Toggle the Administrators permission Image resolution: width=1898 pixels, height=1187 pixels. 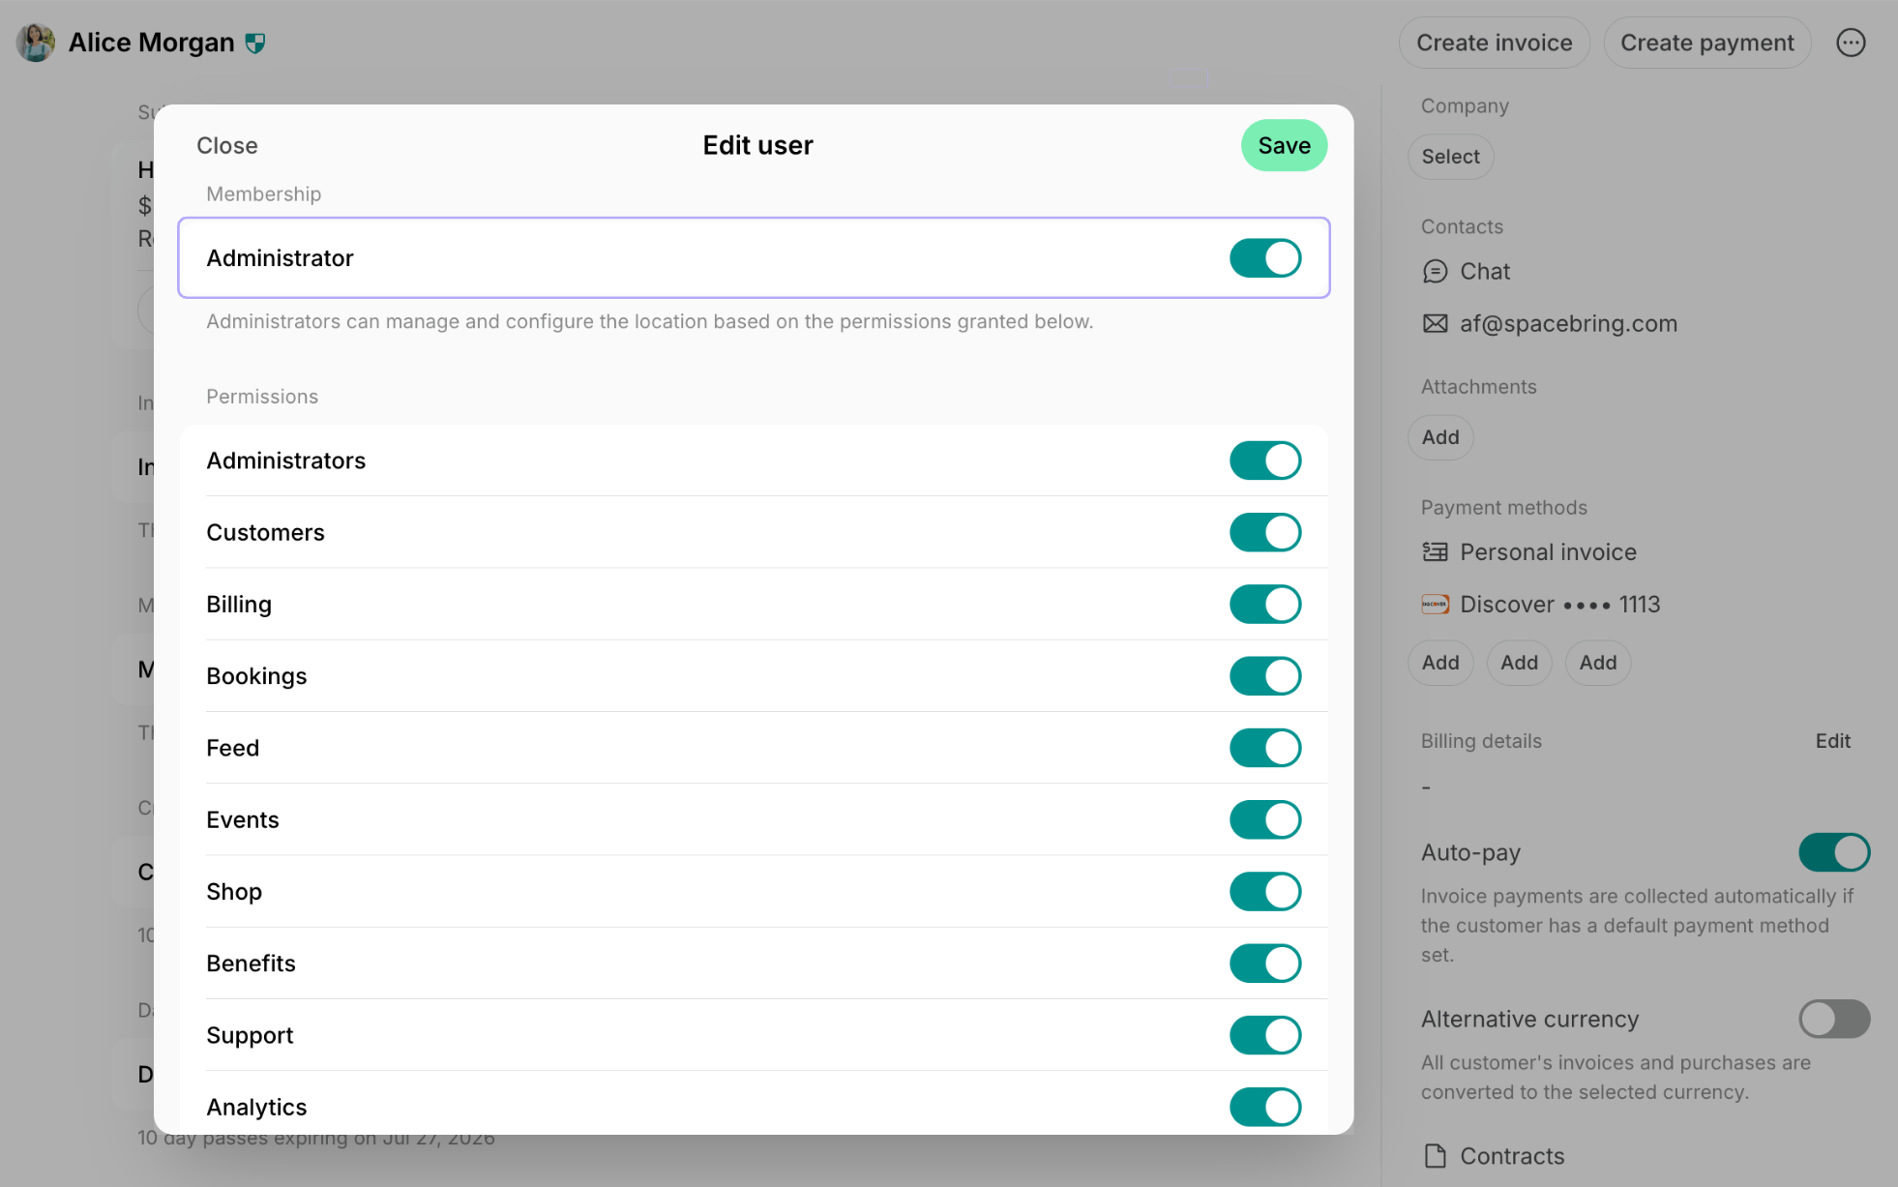coord(1265,460)
